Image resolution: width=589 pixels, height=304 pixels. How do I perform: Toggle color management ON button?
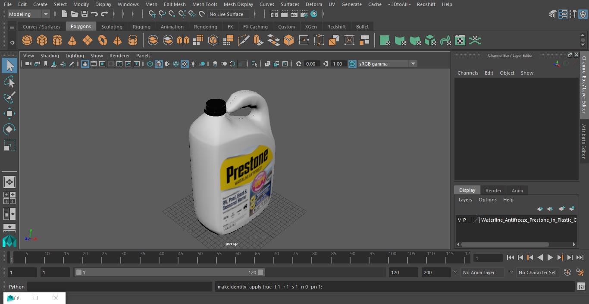click(352, 64)
